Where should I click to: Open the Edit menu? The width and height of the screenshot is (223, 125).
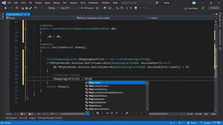pyautogui.click(x=16, y=3)
